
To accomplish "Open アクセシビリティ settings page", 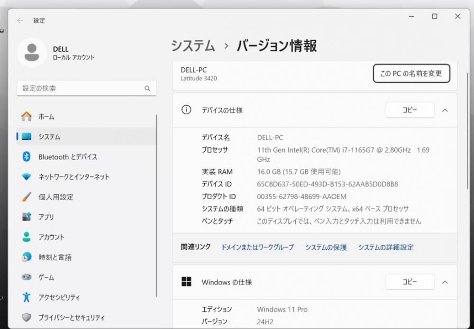I will click(86, 297).
